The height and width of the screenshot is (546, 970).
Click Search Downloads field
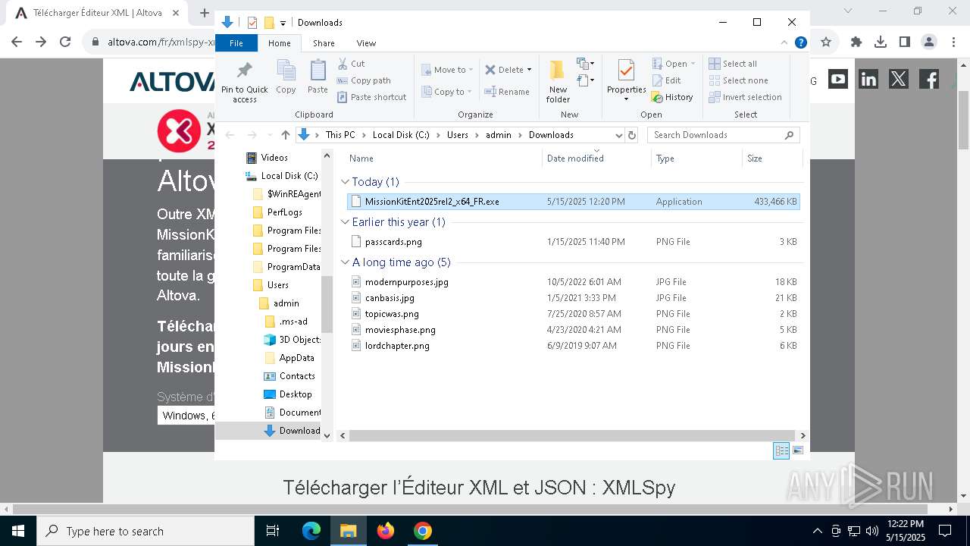pos(724,135)
